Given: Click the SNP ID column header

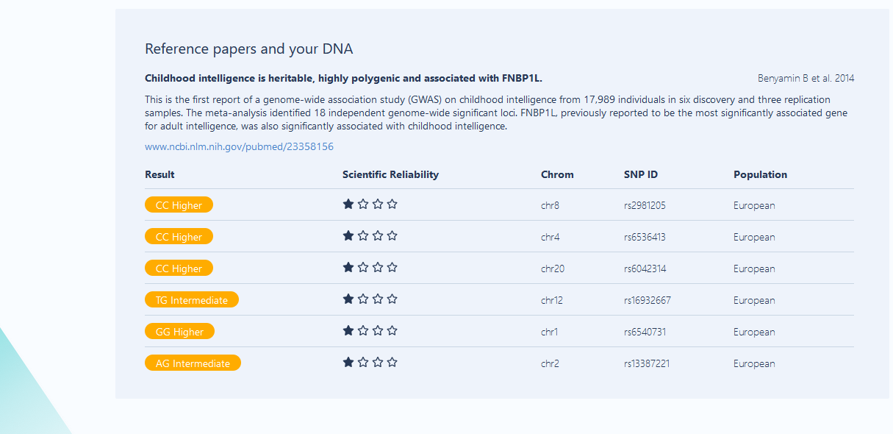Looking at the screenshot, I should 641,174.
